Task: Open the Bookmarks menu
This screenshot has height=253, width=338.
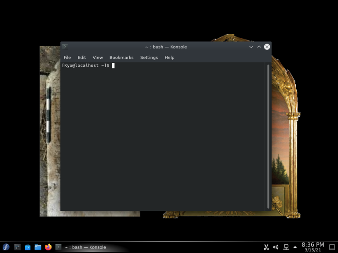Action: tap(121, 58)
